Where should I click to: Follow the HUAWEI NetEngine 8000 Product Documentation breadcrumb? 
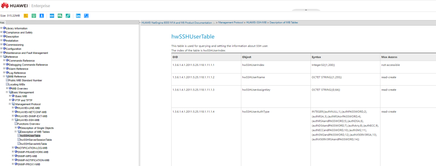coord(176,22)
